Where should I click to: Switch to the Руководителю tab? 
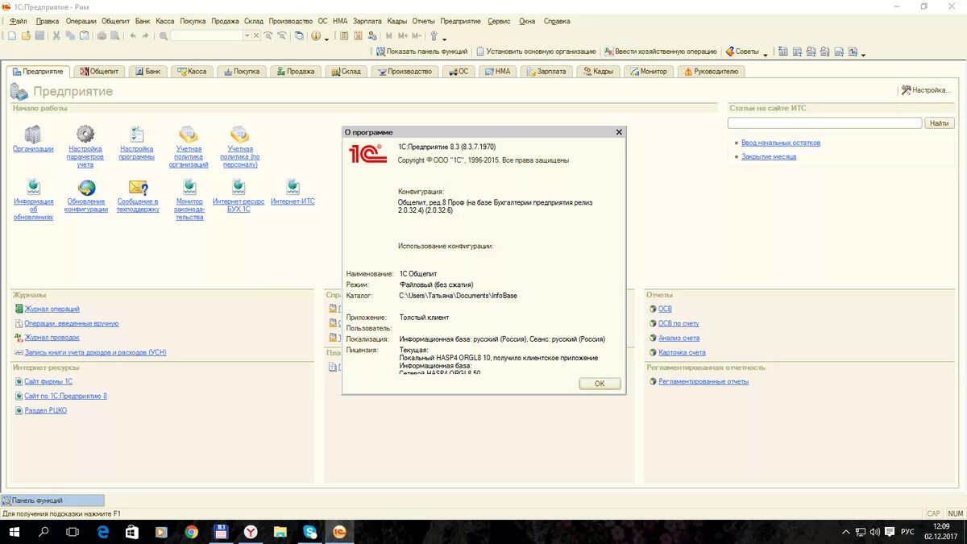[x=711, y=72]
